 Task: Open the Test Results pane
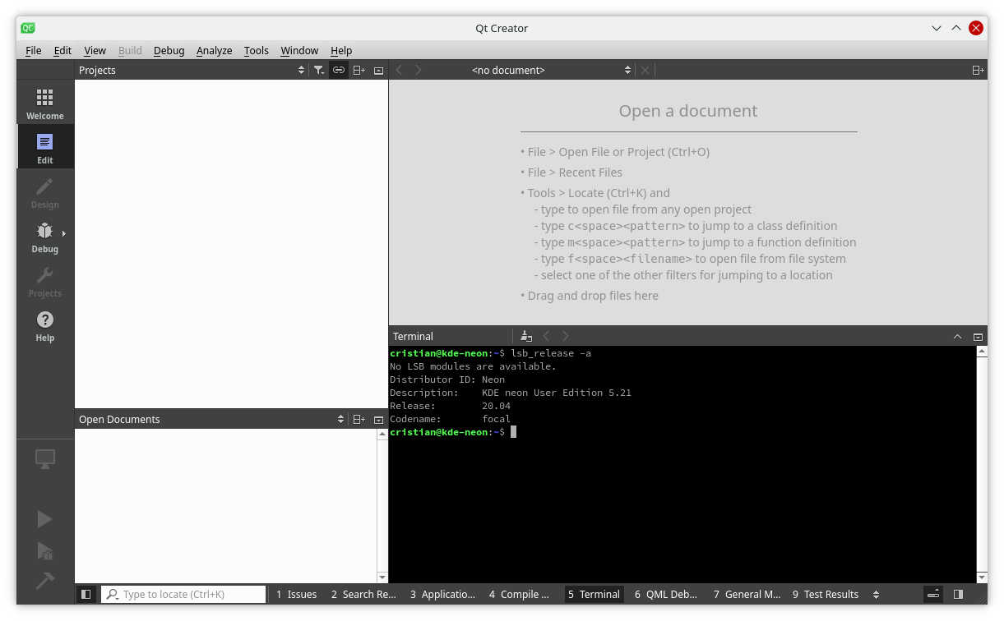(x=825, y=594)
